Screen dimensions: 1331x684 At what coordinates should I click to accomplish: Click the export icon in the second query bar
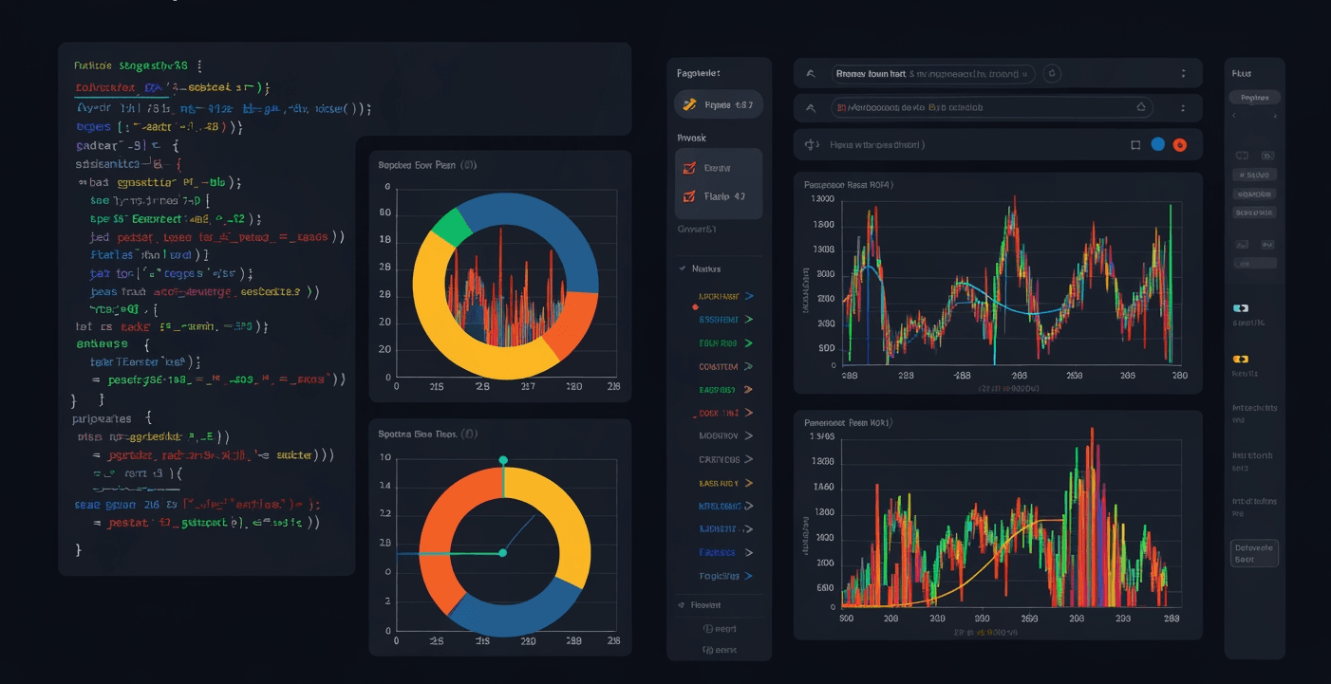pos(1142,106)
